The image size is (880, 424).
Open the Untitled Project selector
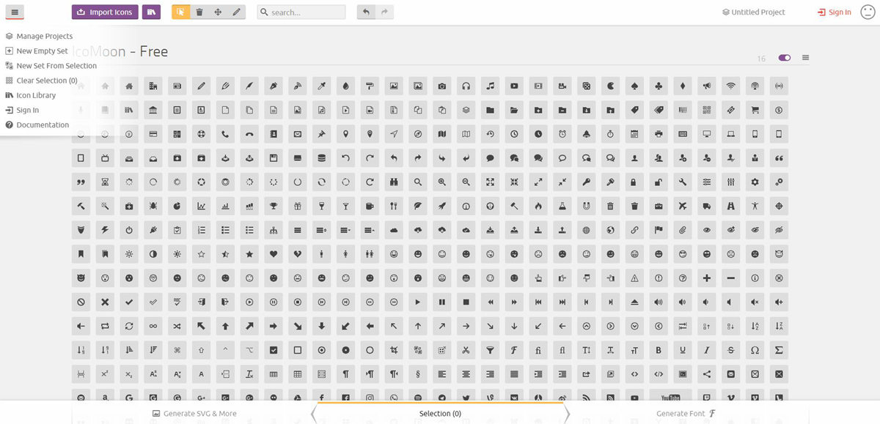tap(753, 12)
